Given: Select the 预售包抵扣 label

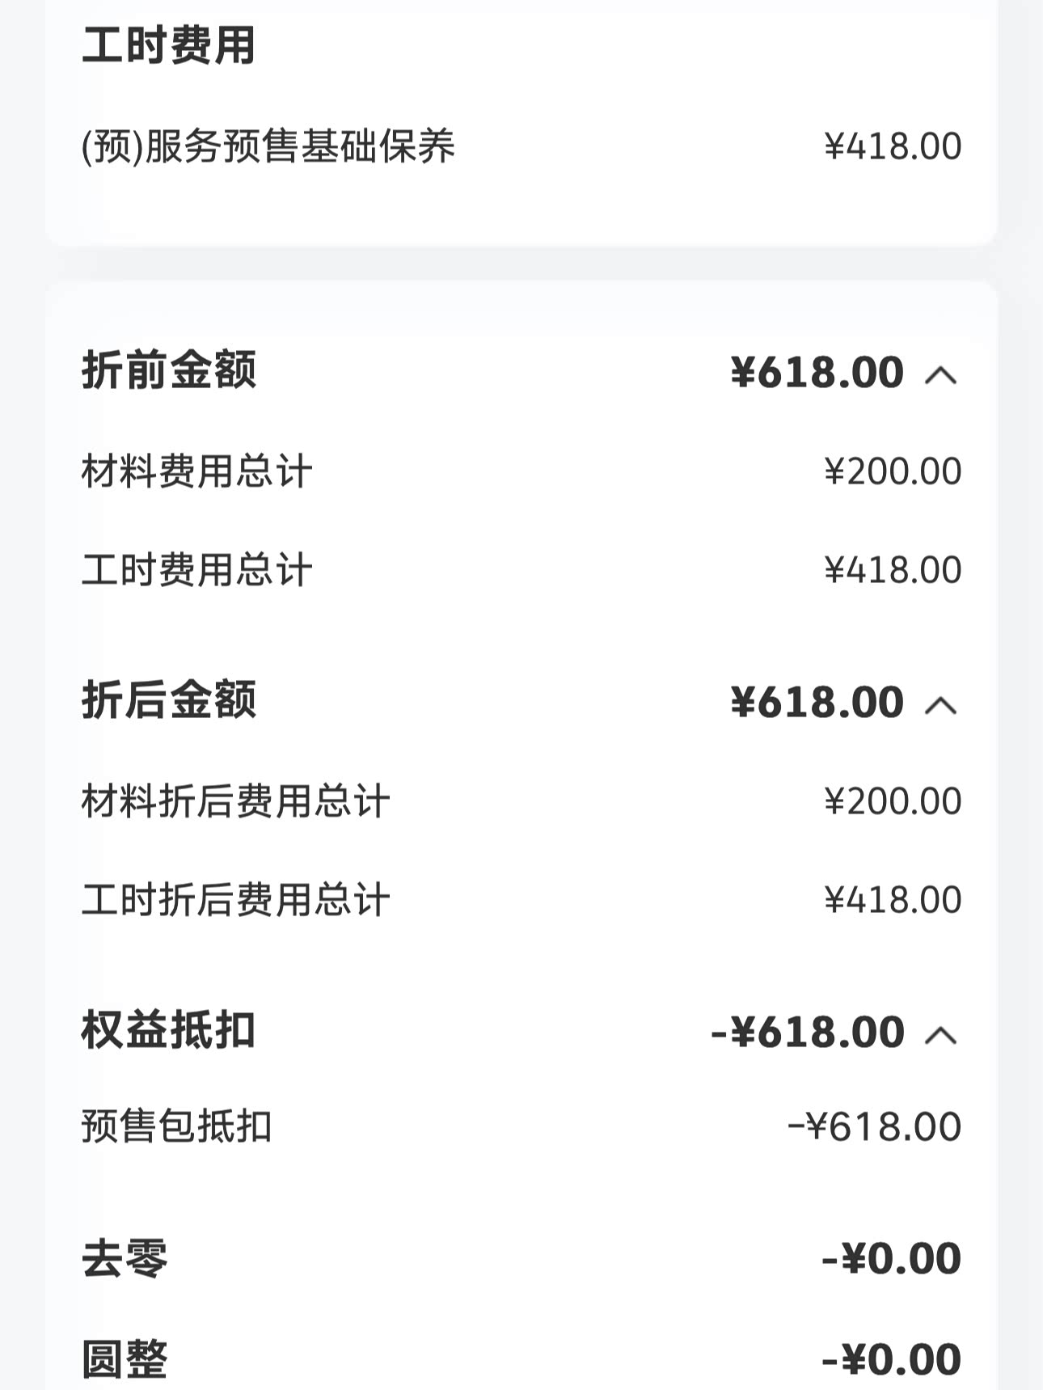Looking at the screenshot, I should 176,1126.
